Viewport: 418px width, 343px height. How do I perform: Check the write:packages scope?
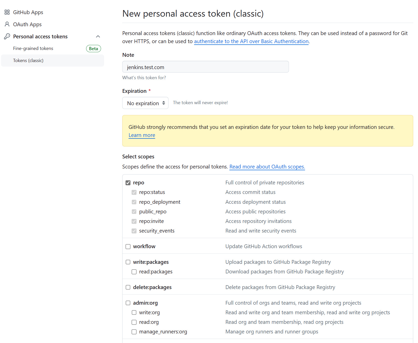[128, 262]
